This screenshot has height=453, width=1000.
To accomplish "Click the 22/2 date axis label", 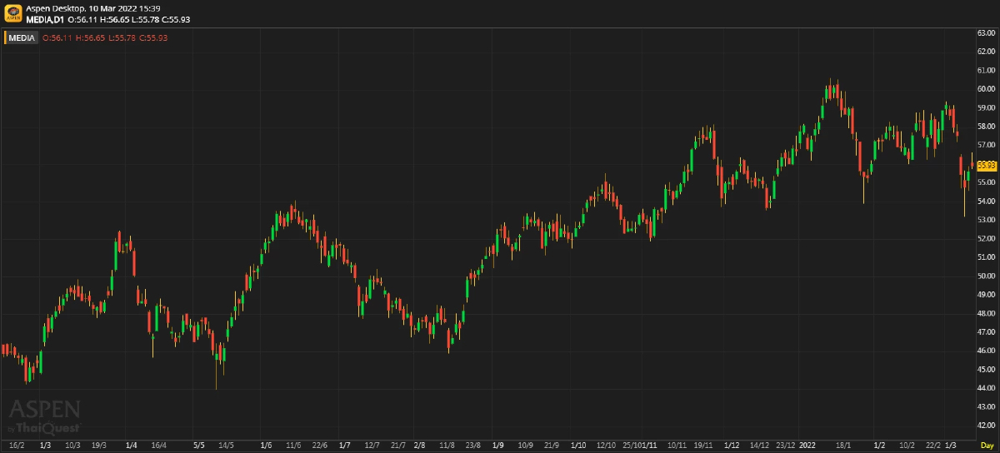I will (x=934, y=446).
